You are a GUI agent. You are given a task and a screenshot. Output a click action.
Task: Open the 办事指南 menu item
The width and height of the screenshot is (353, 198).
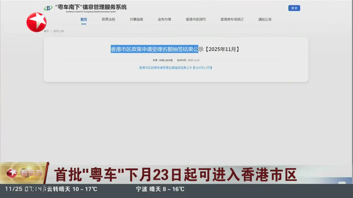click(x=136, y=20)
